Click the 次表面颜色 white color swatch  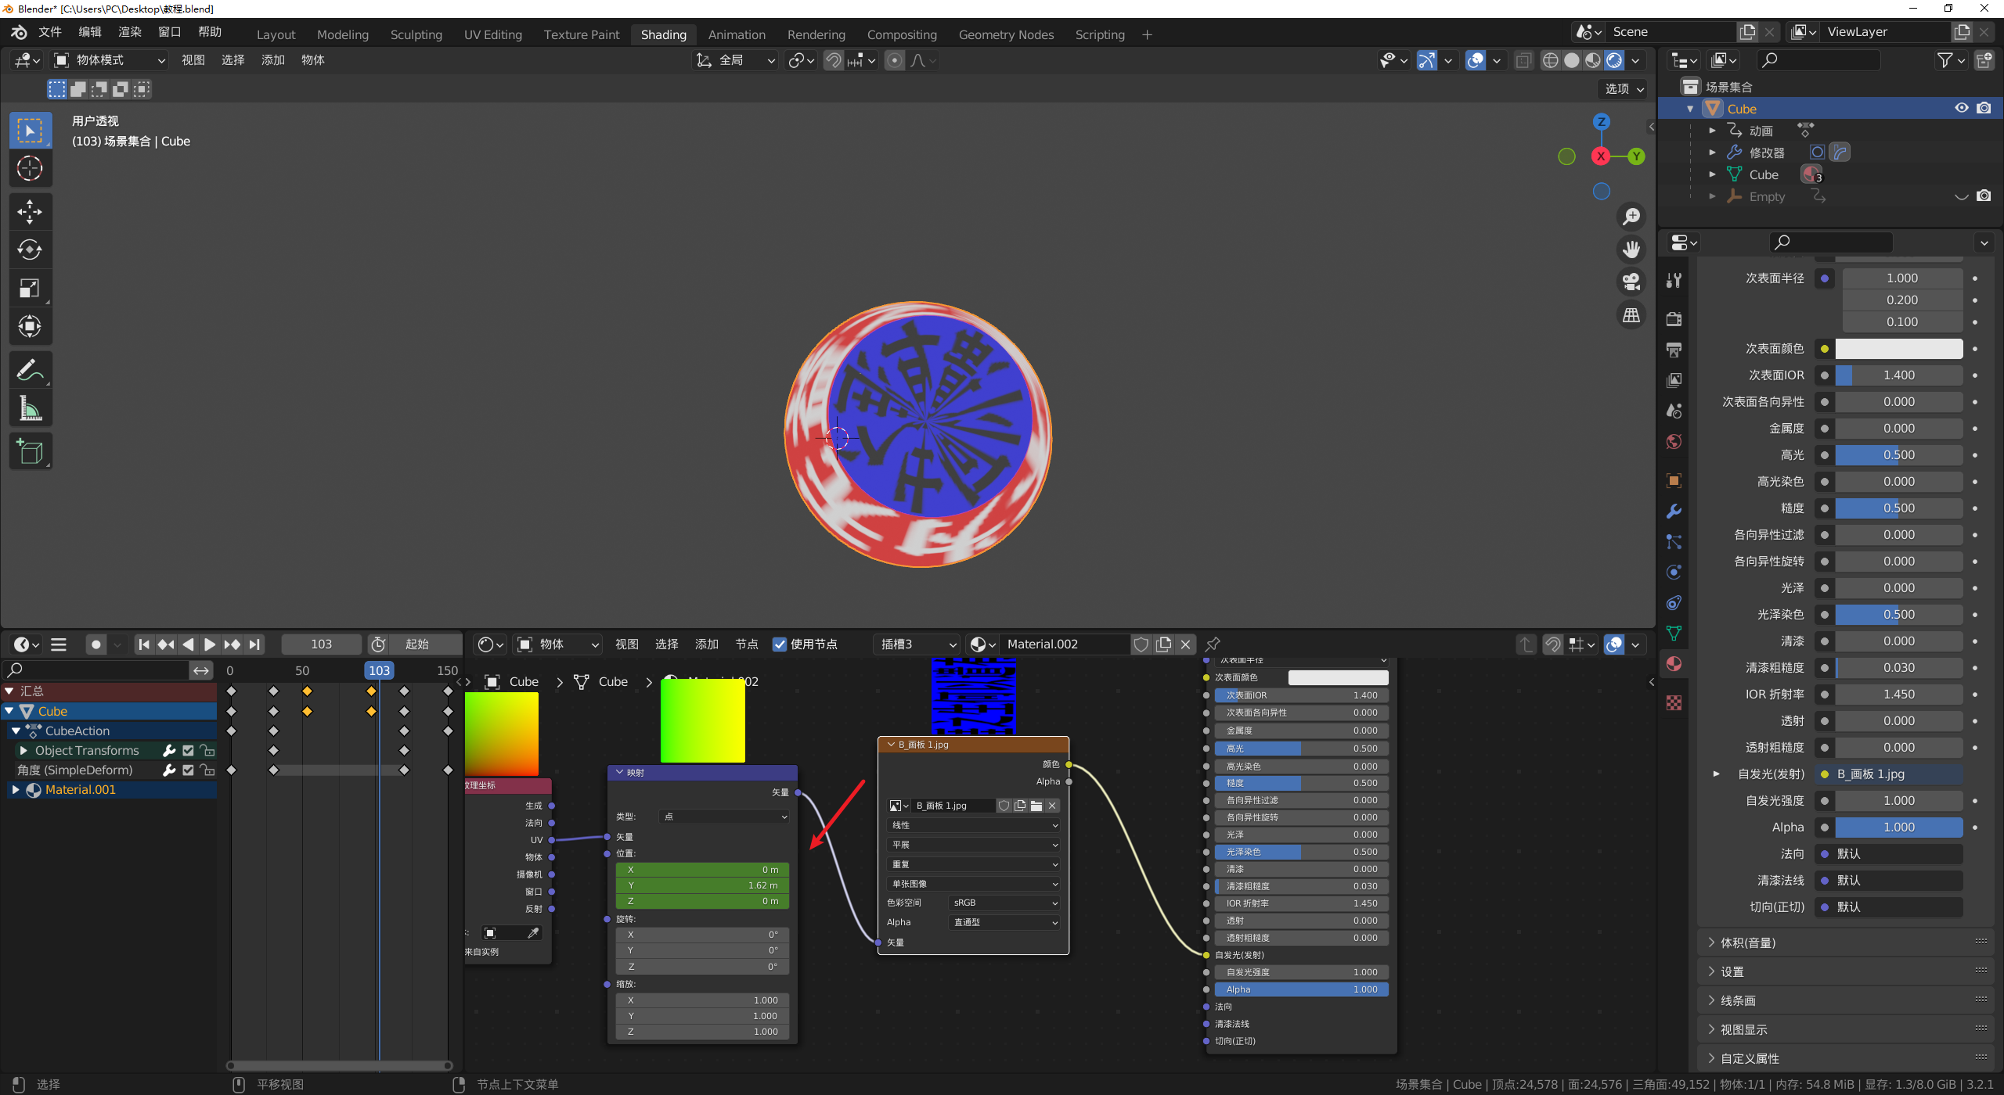pos(1898,349)
